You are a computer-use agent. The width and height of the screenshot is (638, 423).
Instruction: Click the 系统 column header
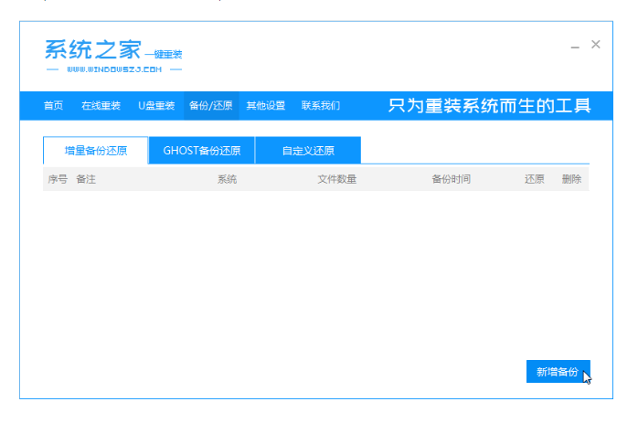pyautogui.click(x=227, y=179)
